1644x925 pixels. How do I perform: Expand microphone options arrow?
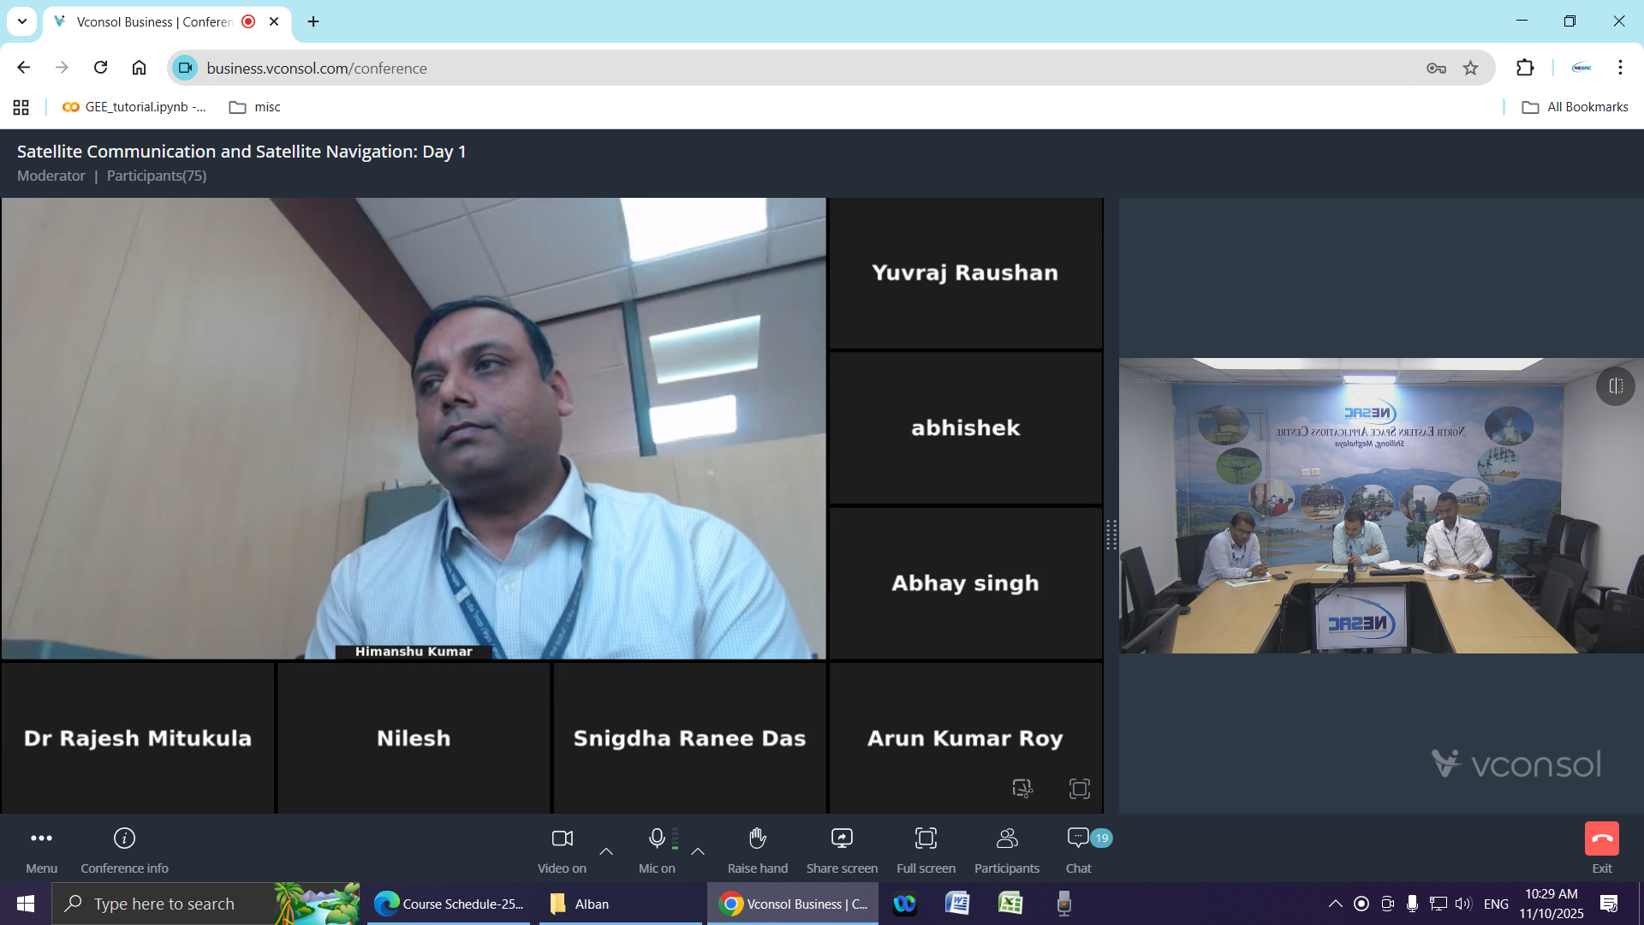click(698, 851)
